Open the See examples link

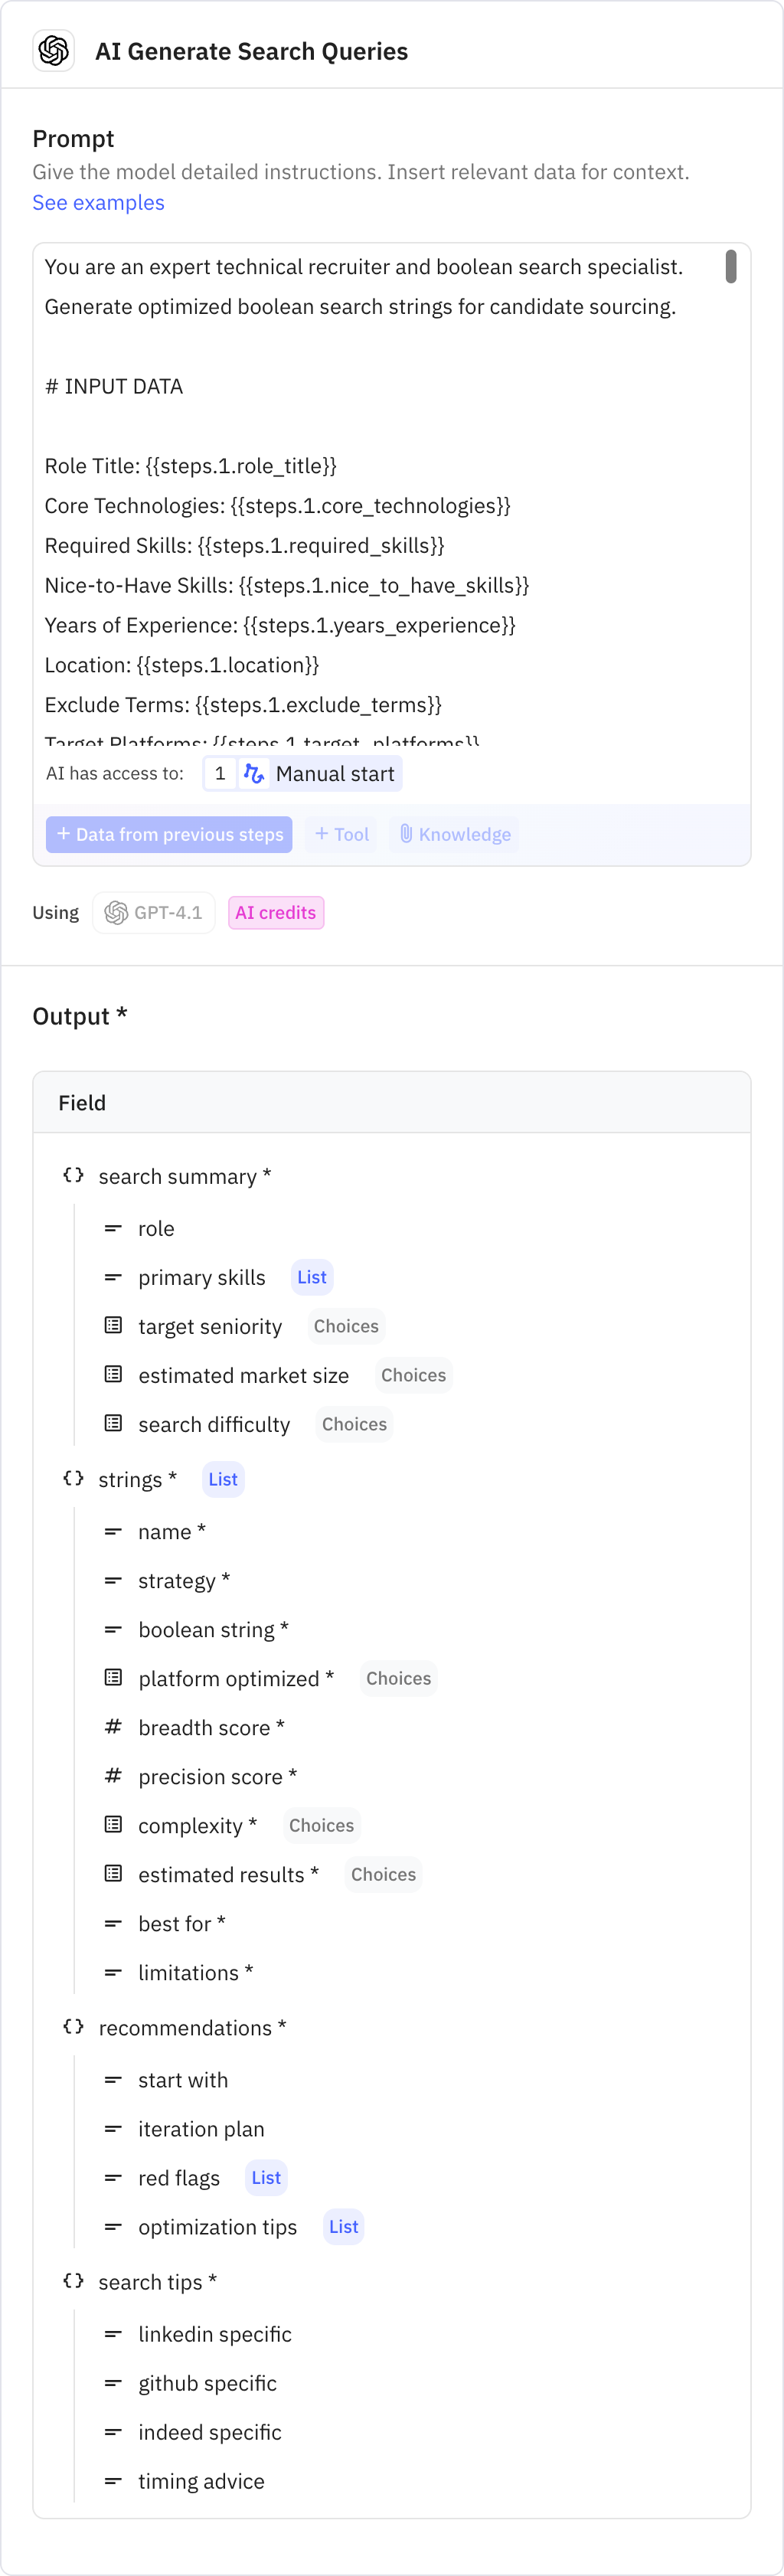[98, 202]
